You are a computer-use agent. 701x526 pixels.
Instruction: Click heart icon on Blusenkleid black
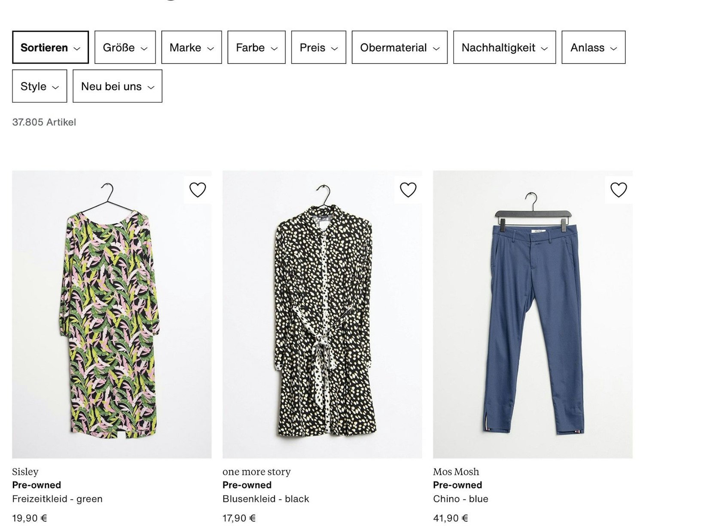click(408, 190)
